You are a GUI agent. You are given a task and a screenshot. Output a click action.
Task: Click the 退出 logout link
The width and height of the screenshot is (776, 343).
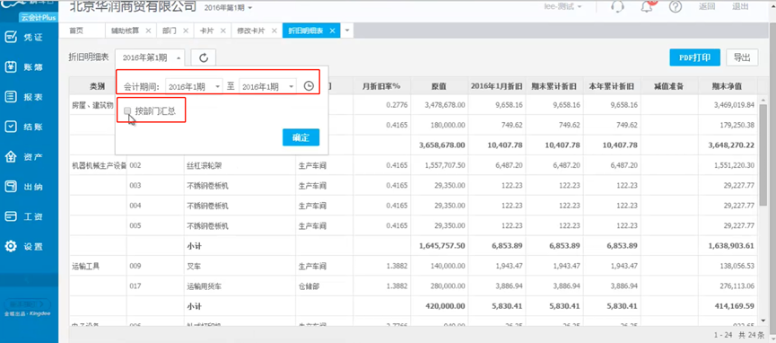pos(740,6)
